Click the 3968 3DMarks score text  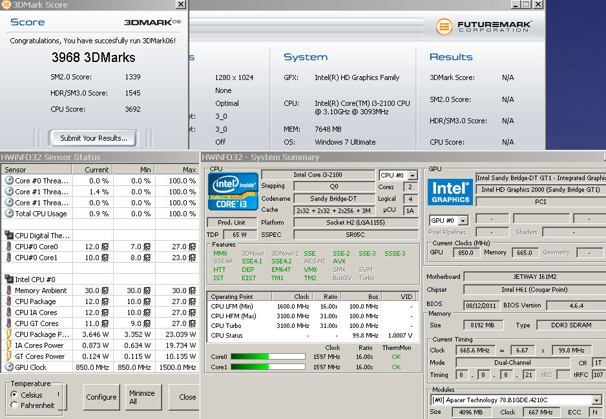coord(94,57)
